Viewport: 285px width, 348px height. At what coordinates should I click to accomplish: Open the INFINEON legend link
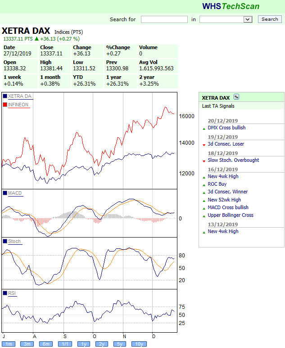pyautogui.click(x=18, y=105)
